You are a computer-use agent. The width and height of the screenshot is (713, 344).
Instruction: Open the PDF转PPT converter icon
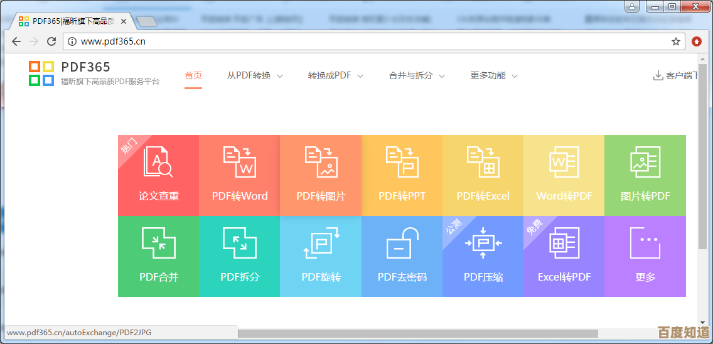pyautogui.click(x=402, y=162)
